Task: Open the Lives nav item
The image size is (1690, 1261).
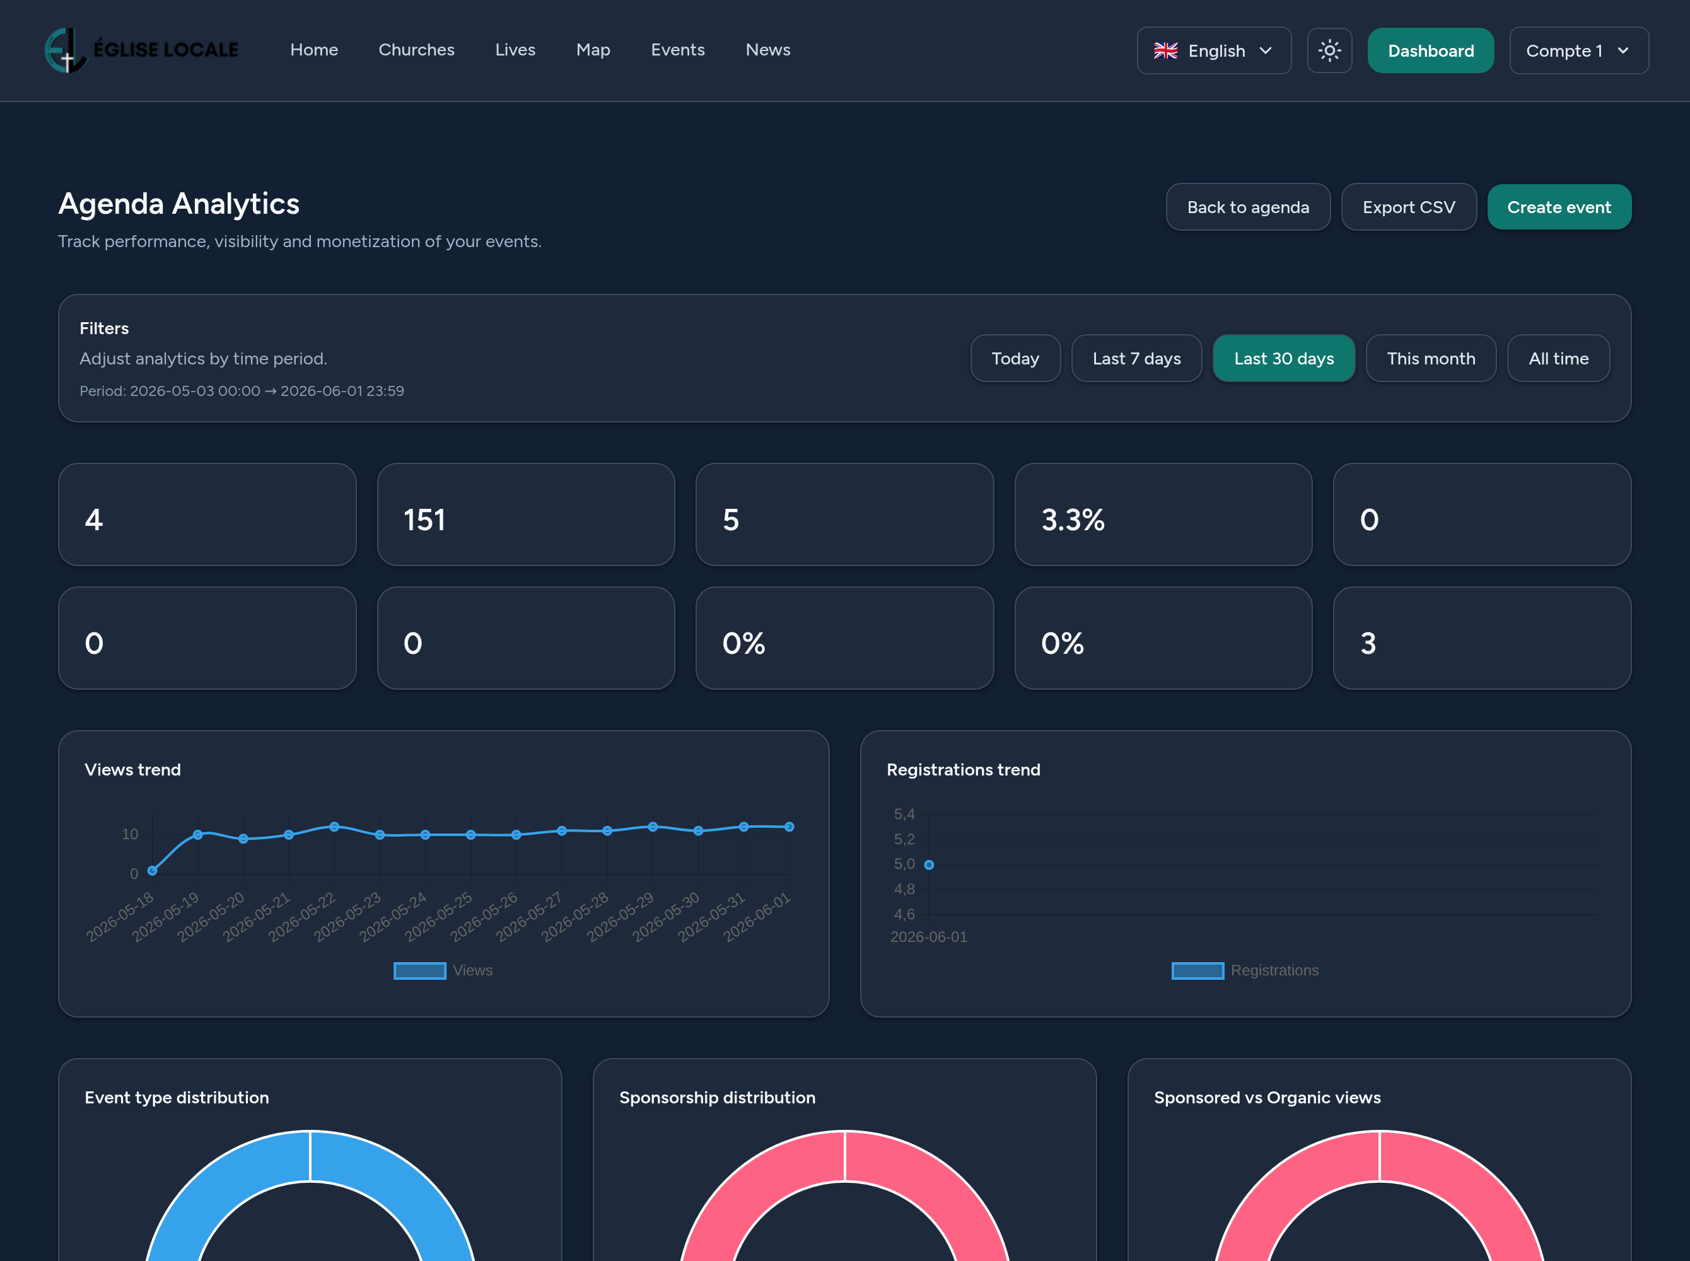Action: click(x=515, y=50)
